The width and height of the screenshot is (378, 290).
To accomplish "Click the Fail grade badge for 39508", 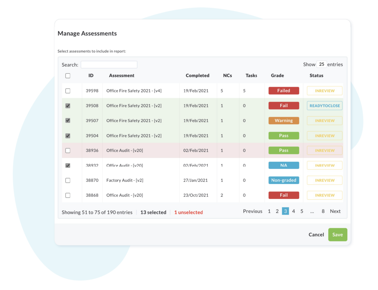I will tap(284, 106).
